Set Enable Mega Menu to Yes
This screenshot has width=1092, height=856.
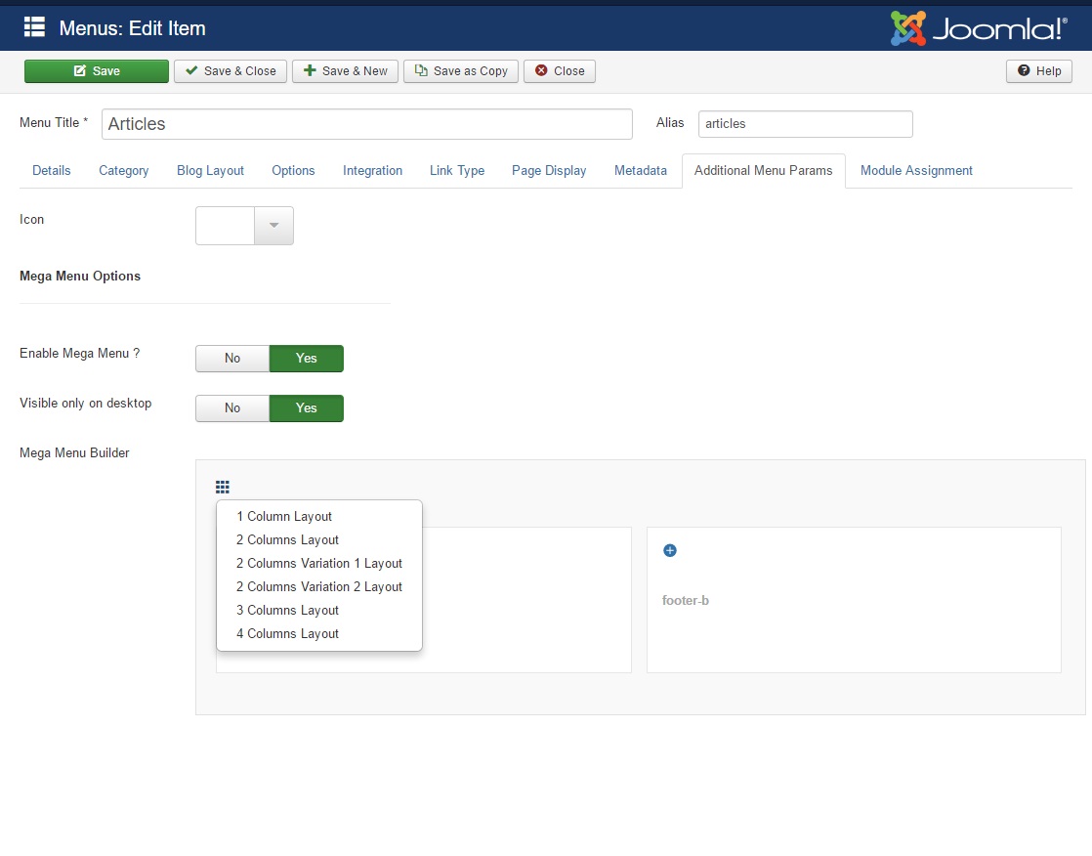[307, 359]
